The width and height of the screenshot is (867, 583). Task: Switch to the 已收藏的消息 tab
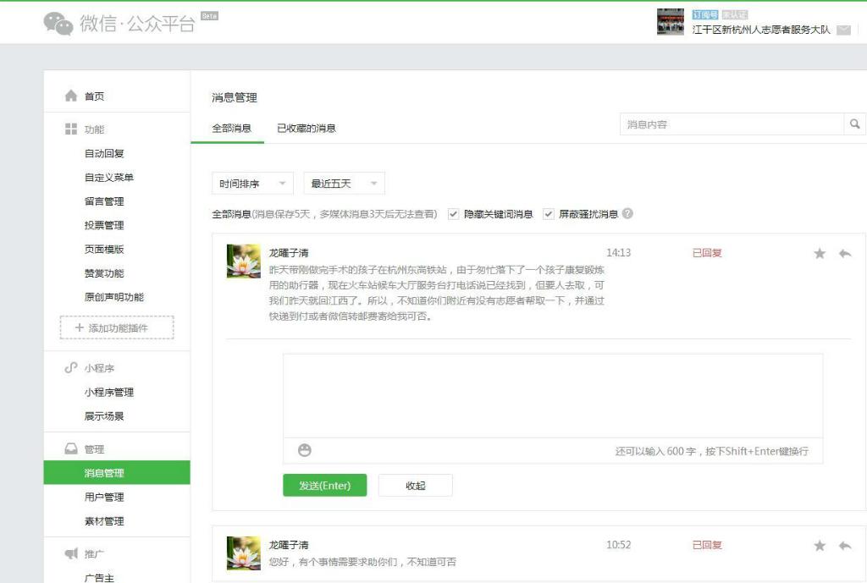[306, 129]
